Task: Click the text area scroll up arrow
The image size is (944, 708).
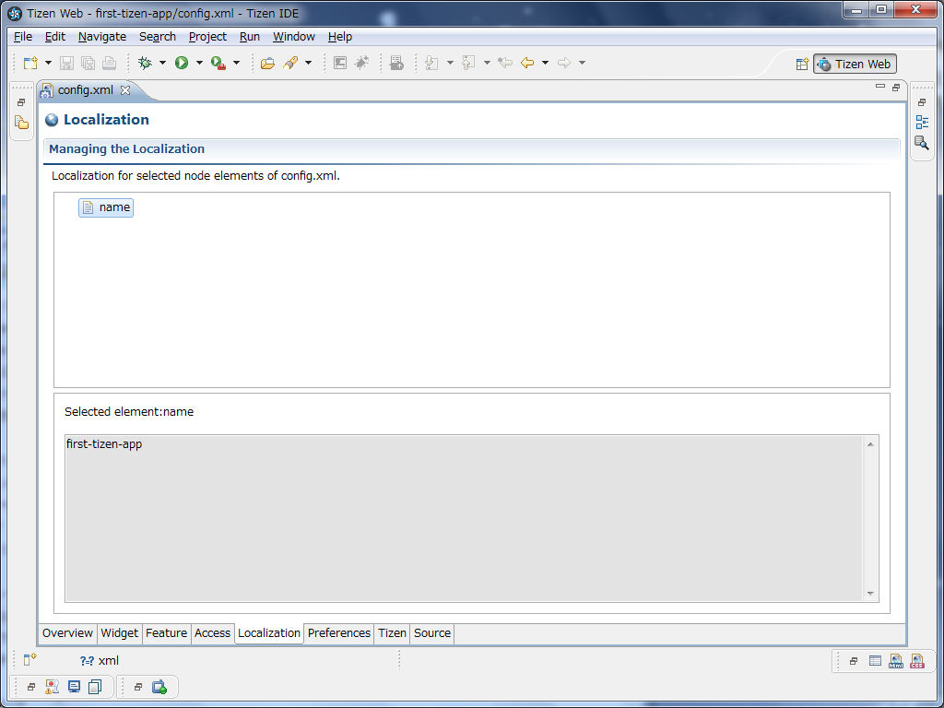Action: pos(870,444)
